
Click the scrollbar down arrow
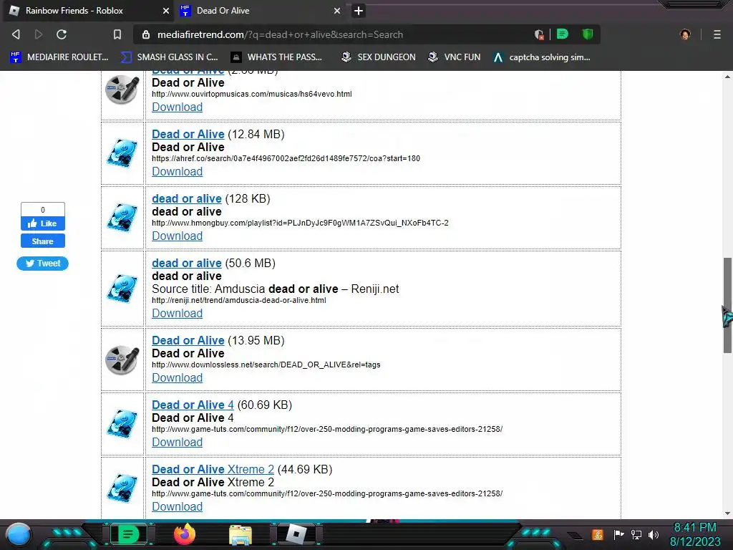click(727, 513)
